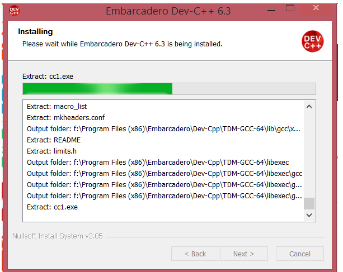Click the Dev-C++ icon in the title bar
This screenshot has height=272, width=343.
15,9
